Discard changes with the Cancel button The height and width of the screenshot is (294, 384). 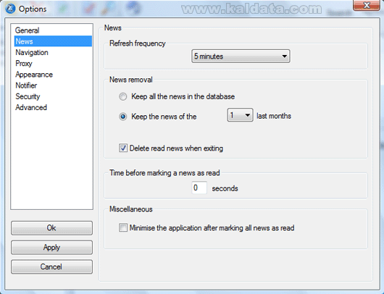coord(51,266)
